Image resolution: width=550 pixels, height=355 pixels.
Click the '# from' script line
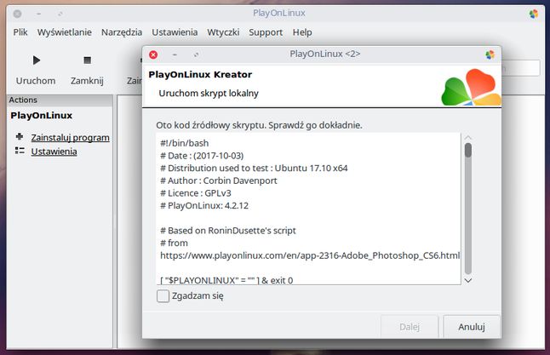(x=174, y=243)
